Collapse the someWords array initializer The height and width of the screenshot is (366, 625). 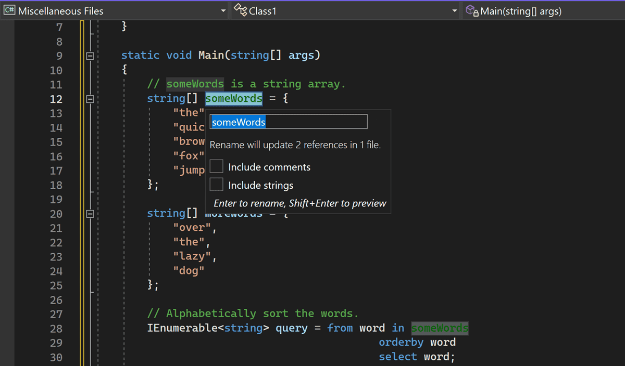[90, 99]
